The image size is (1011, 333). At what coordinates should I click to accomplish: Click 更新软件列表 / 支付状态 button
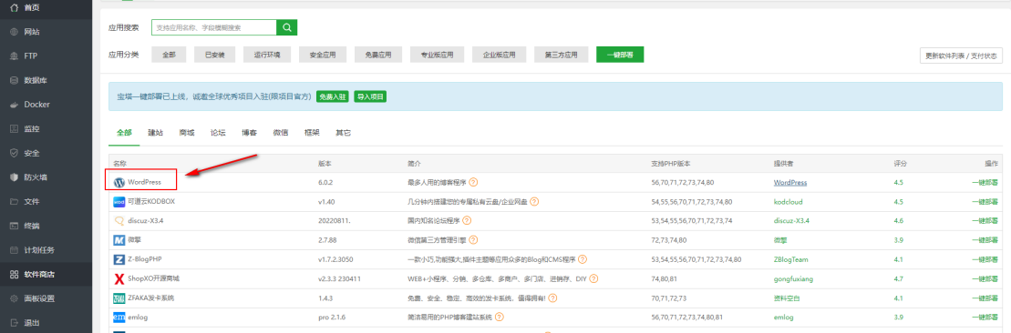(x=961, y=56)
